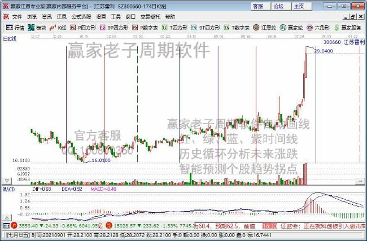
Task: Click the DIF=0.68 value
Action: click(x=42, y=189)
